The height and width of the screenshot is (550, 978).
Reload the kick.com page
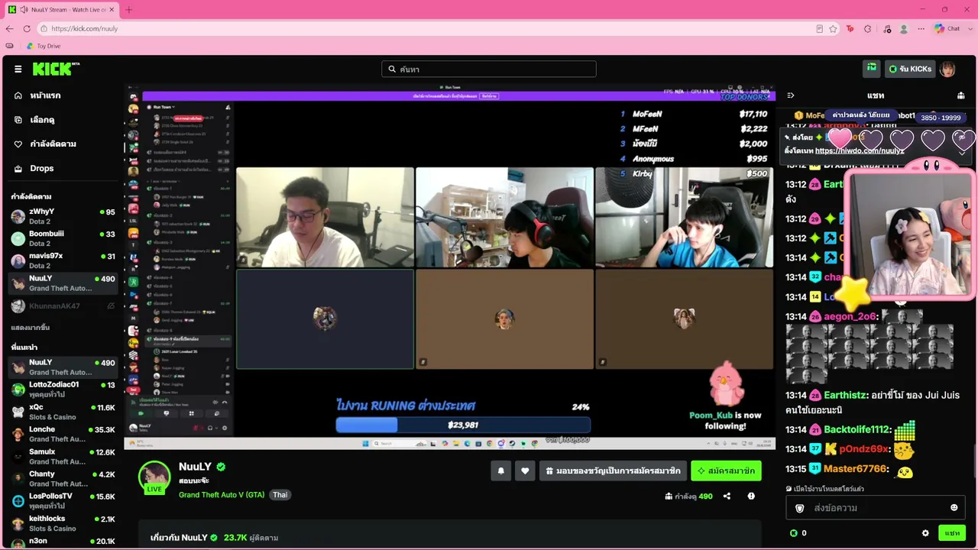[x=27, y=29]
